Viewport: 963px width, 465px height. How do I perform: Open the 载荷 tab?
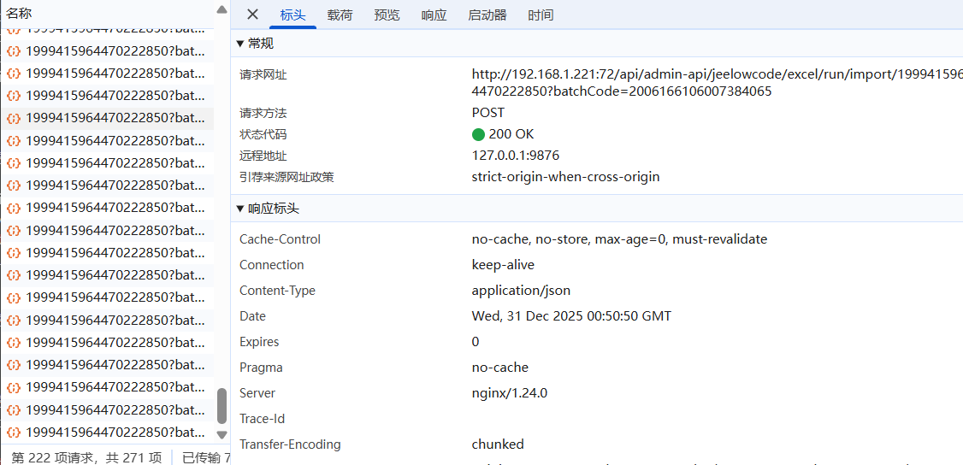click(x=340, y=15)
